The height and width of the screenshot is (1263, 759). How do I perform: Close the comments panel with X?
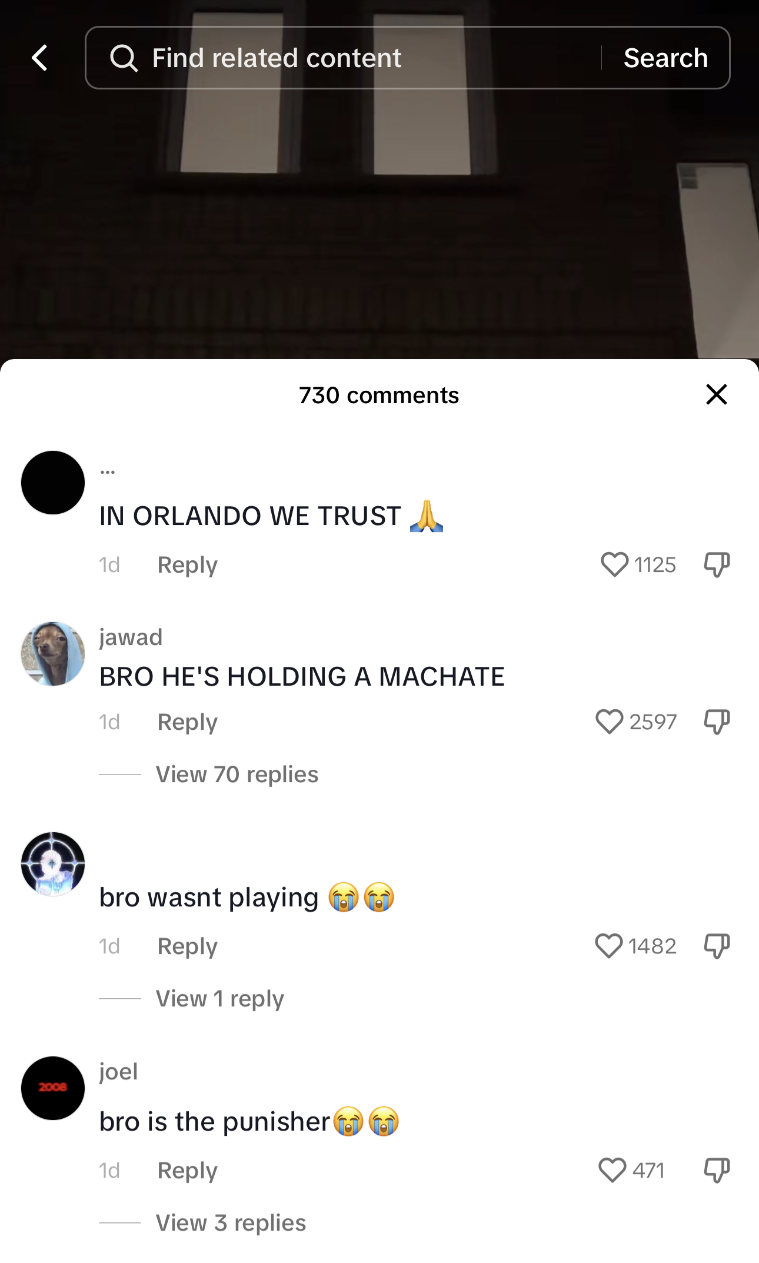(x=716, y=394)
